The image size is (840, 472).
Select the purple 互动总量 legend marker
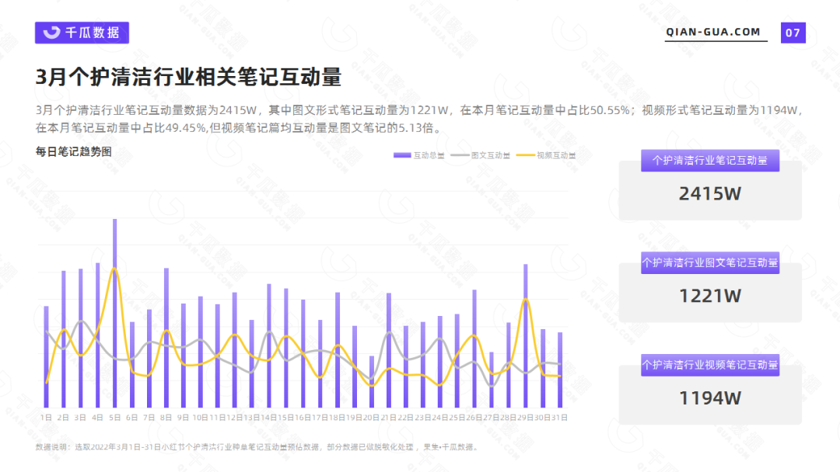(401, 155)
